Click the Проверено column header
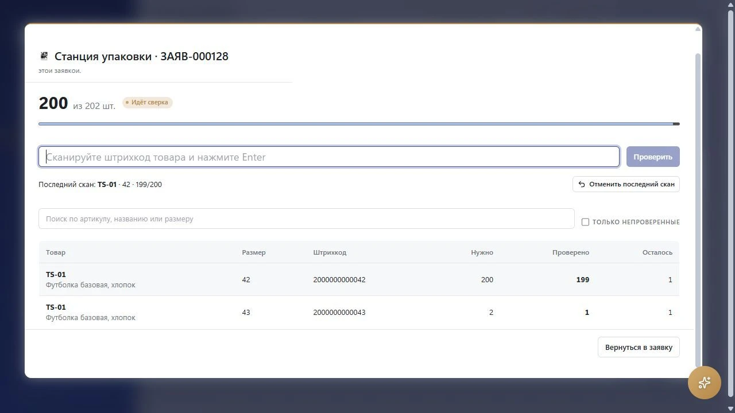This screenshot has width=735, height=413. pos(571,252)
